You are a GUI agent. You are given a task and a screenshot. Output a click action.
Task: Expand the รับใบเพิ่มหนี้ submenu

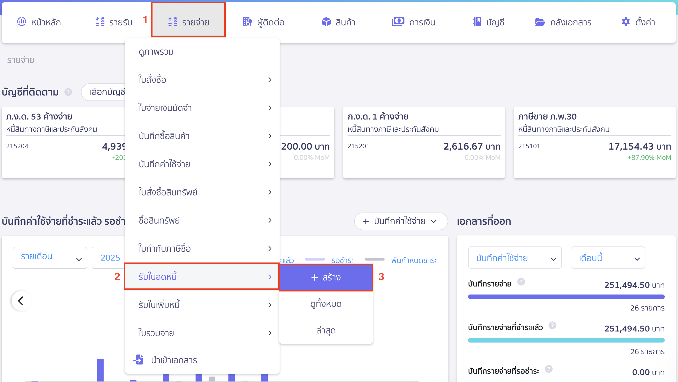pyautogui.click(x=202, y=305)
